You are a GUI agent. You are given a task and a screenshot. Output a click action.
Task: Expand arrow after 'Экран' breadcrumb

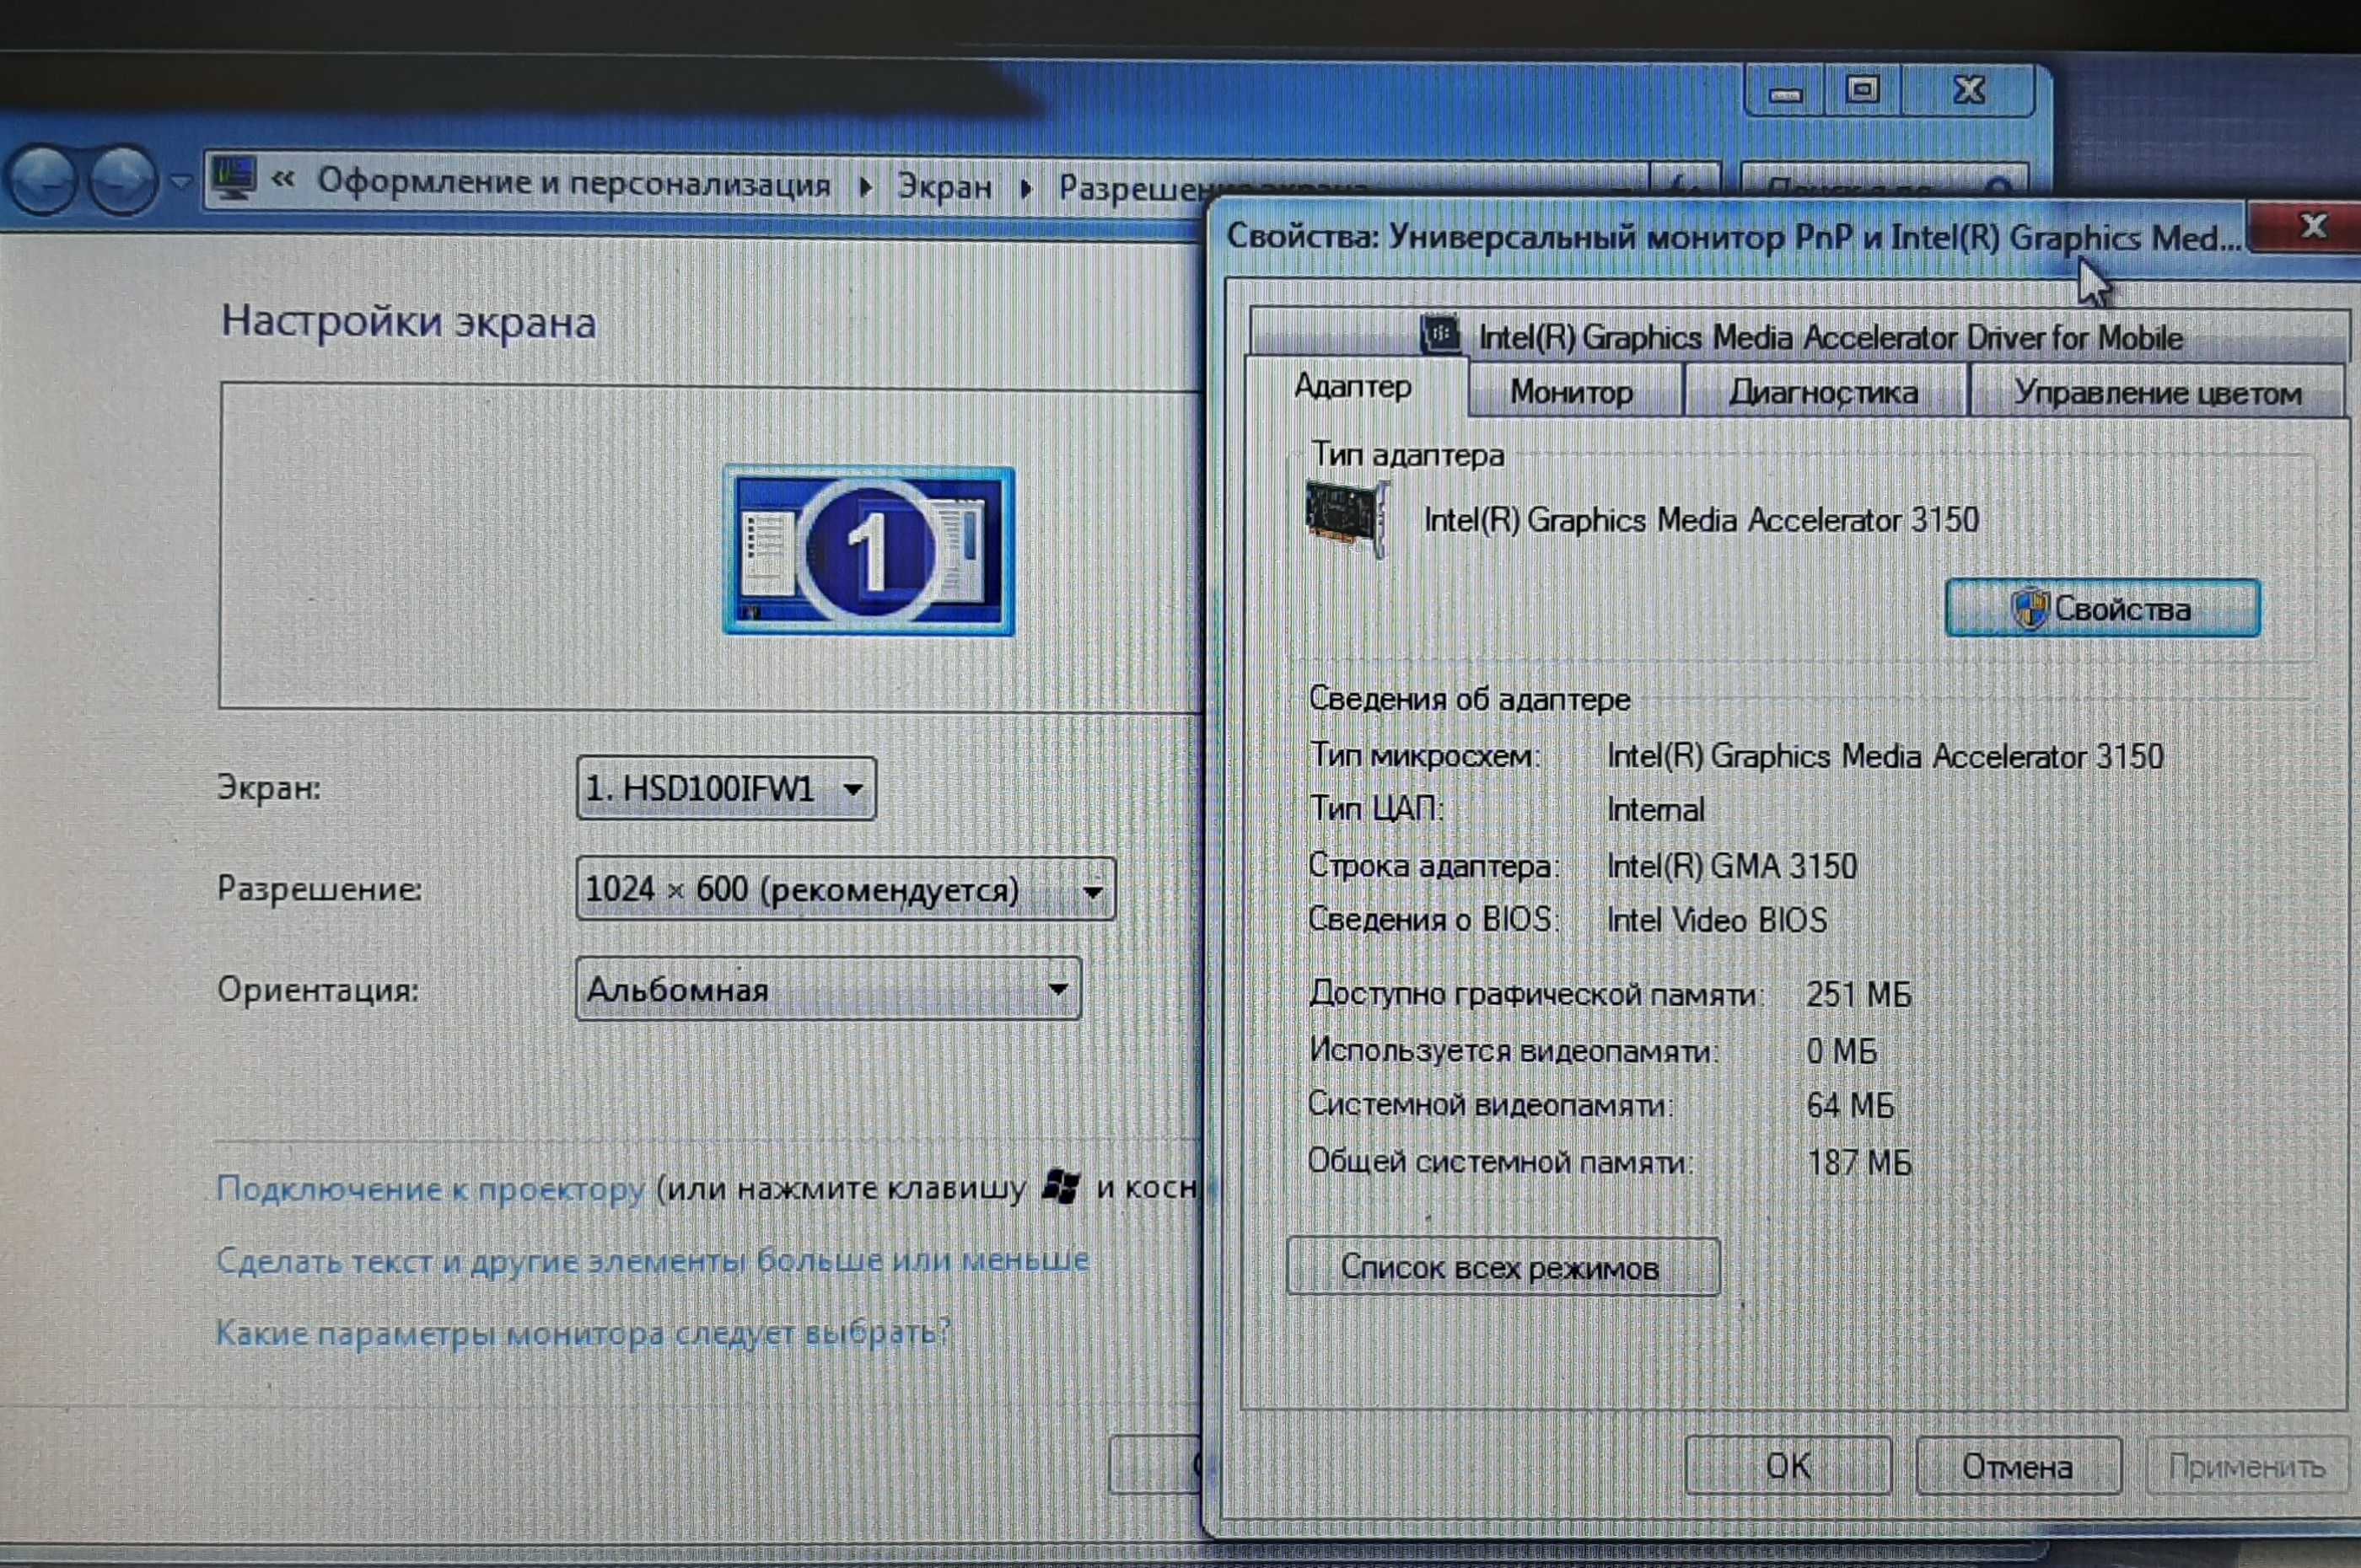(x=1025, y=187)
